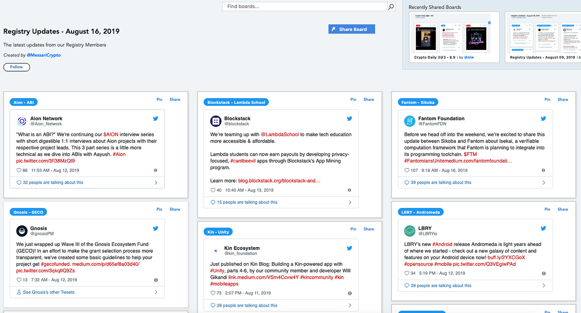
Task: Open Kin Ecosystem profile avatar
Action: point(215,251)
